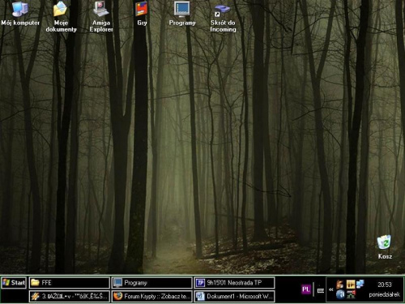The height and width of the screenshot is (304, 405).
Task: Click the network computers tray icon
Action: point(360,284)
